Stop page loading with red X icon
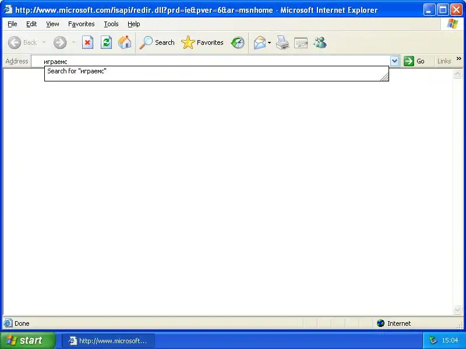This screenshot has height=349, width=466. coord(88,42)
